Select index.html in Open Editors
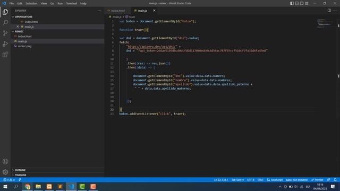Image resolution: width=340 pixels, height=191 pixels. coord(31,22)
